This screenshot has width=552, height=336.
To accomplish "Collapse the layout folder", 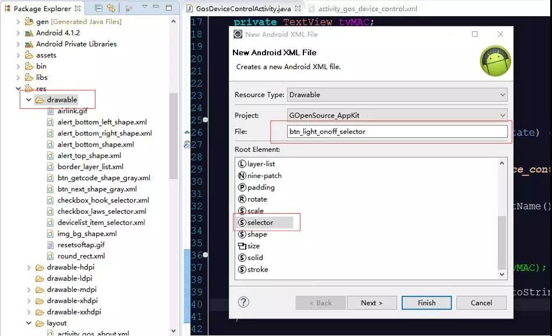I will click(x=29, y=323).
